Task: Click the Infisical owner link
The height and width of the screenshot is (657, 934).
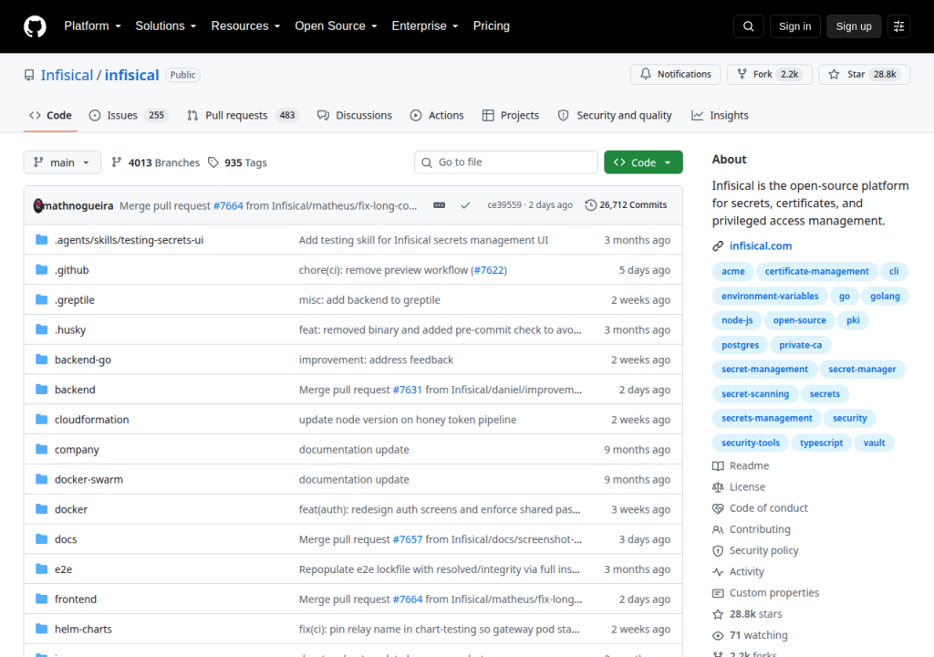Action: pos(67,75)
